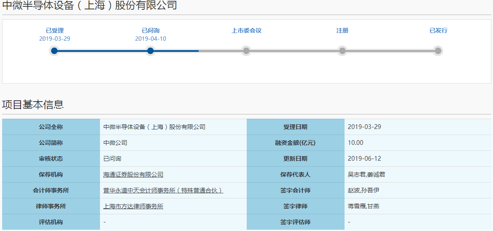This screenshot has width=493, height=231.
Task: Click the 上市委会议 timeline node dot
Action: click(246, 51)
